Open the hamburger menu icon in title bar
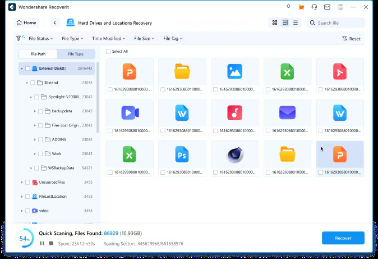This screenshot has height=259, width=378. [x=340, y=7]
